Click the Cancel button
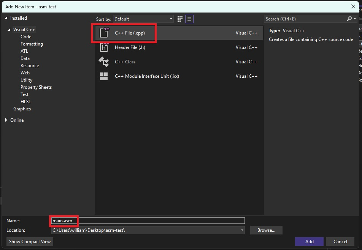The height and width of the screenshot is (250, 362). tap(340, 242)
